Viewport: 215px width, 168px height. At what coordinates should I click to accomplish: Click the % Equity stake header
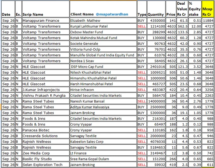tap(195, 9)
